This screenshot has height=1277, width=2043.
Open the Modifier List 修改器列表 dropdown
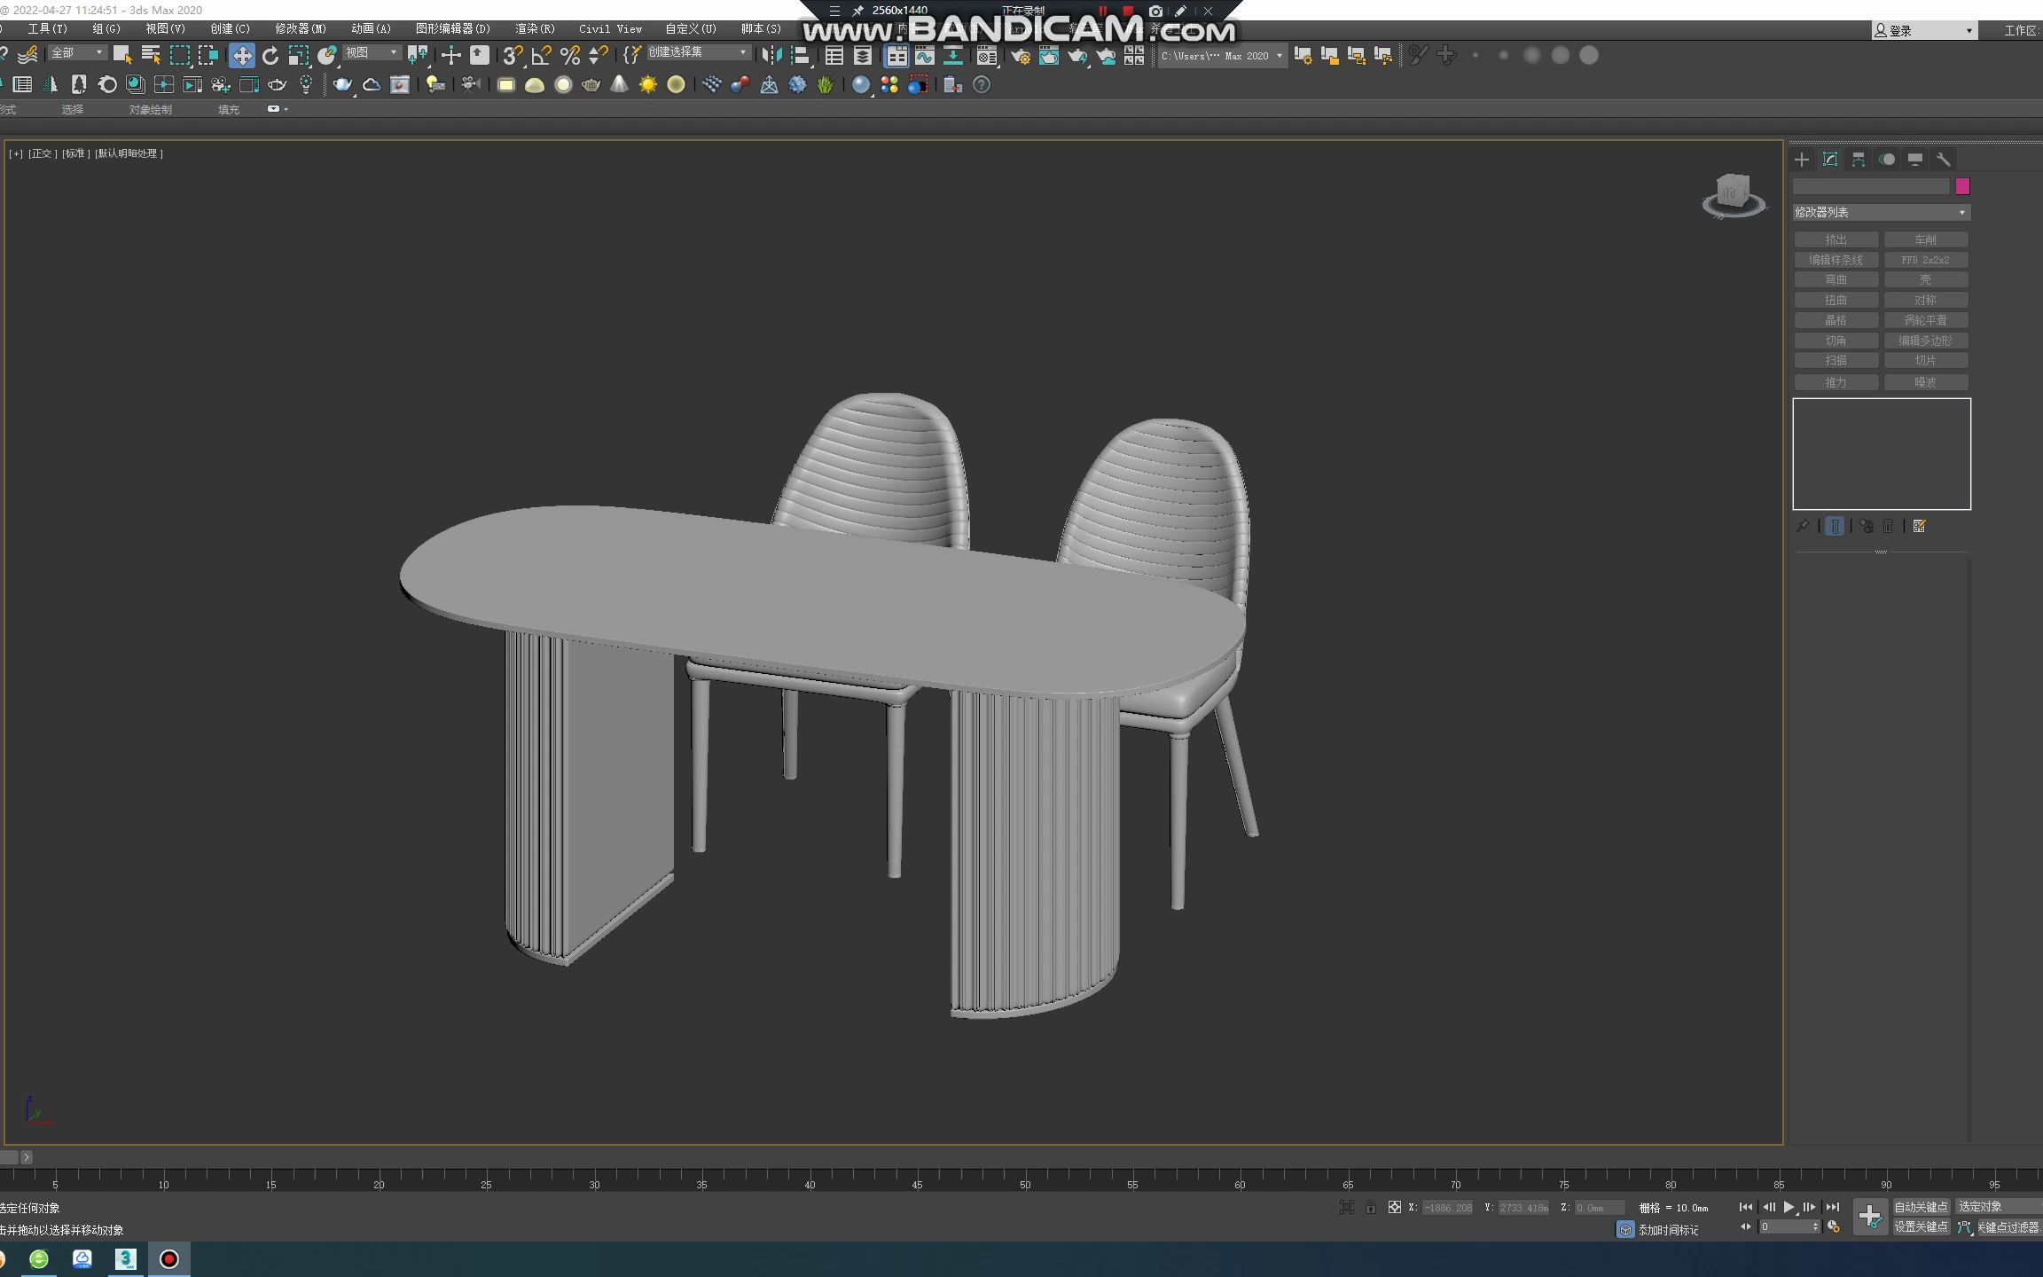[x=1881, y=213]
